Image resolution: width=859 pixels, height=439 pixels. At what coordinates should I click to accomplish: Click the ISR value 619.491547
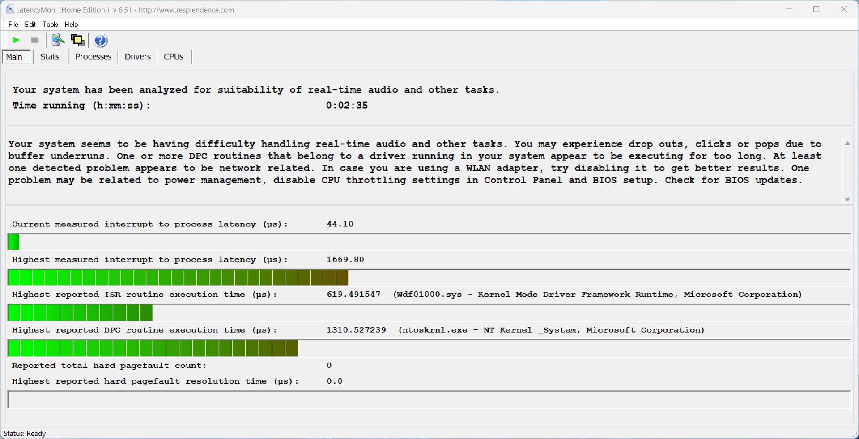pos(353,295)
